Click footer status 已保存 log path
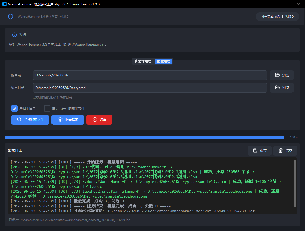305x231 pixels. pos(70,220)
